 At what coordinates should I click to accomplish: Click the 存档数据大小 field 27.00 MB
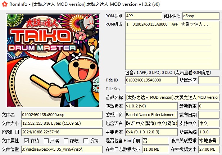(x=209, y=149)
